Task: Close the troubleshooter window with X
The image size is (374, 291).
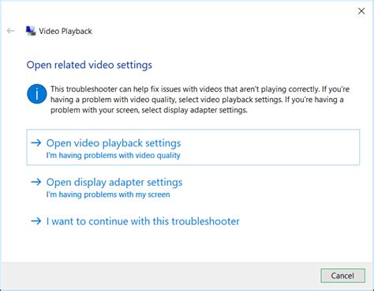Action: [x=361, y=11]
